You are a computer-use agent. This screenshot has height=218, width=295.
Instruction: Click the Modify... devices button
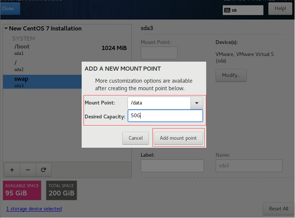(231, 75)
